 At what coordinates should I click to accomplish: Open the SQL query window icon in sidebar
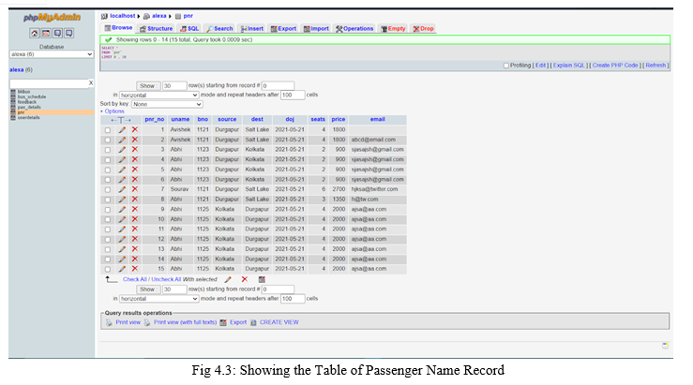[x=46, y=33]
